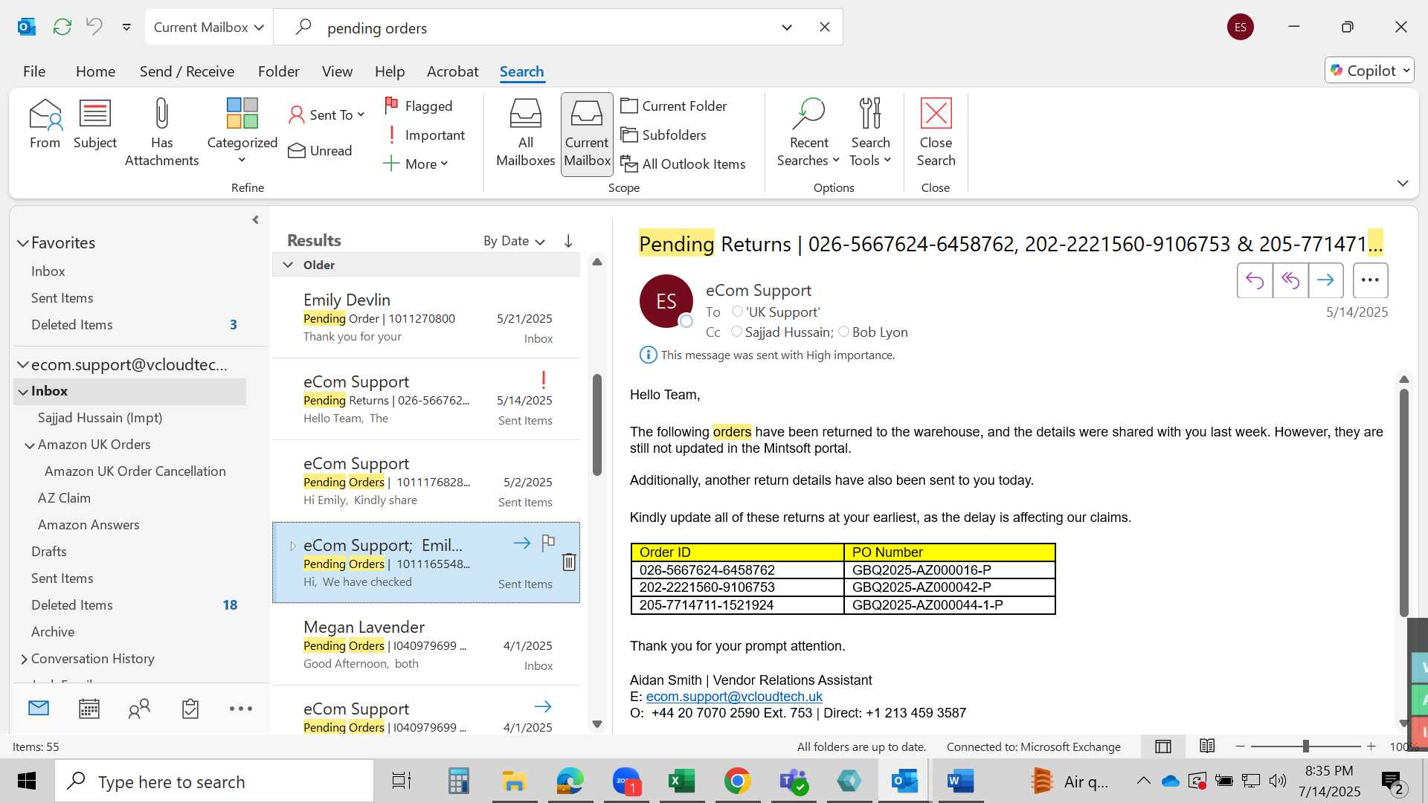The width and height of the screenshot is (1428, 803).
Task: Expand the selected conversation triangle
Action: [x=293, y=546]
